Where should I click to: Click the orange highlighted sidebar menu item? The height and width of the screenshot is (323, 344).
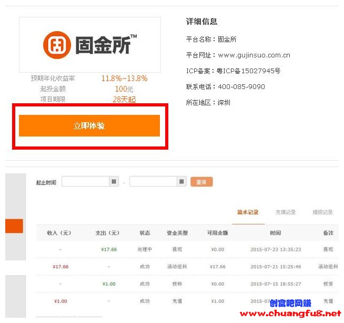[x=14, y=226]
